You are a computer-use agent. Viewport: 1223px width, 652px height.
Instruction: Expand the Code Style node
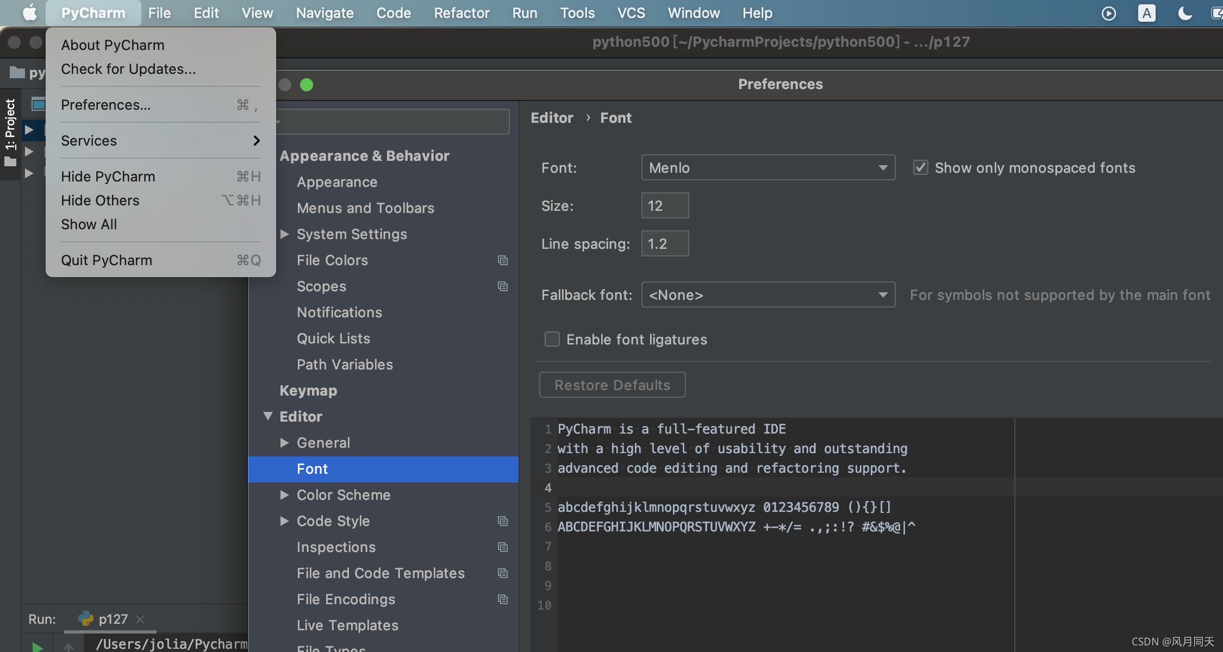(284, 521)
